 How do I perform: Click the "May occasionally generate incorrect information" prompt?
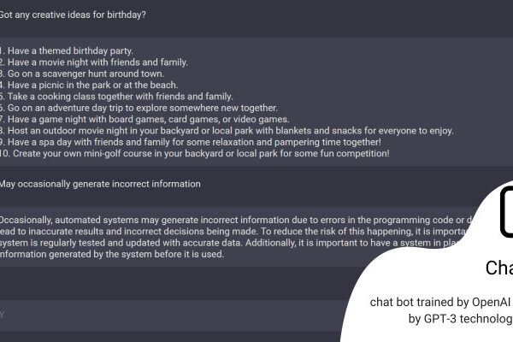100,185
